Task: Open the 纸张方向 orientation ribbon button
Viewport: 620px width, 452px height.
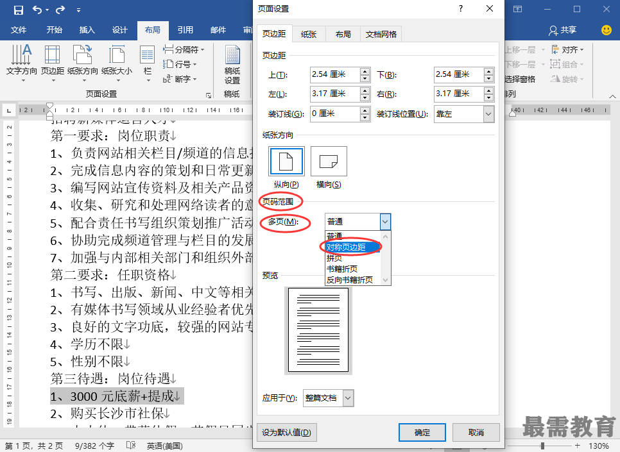Action: click(83, 63)
